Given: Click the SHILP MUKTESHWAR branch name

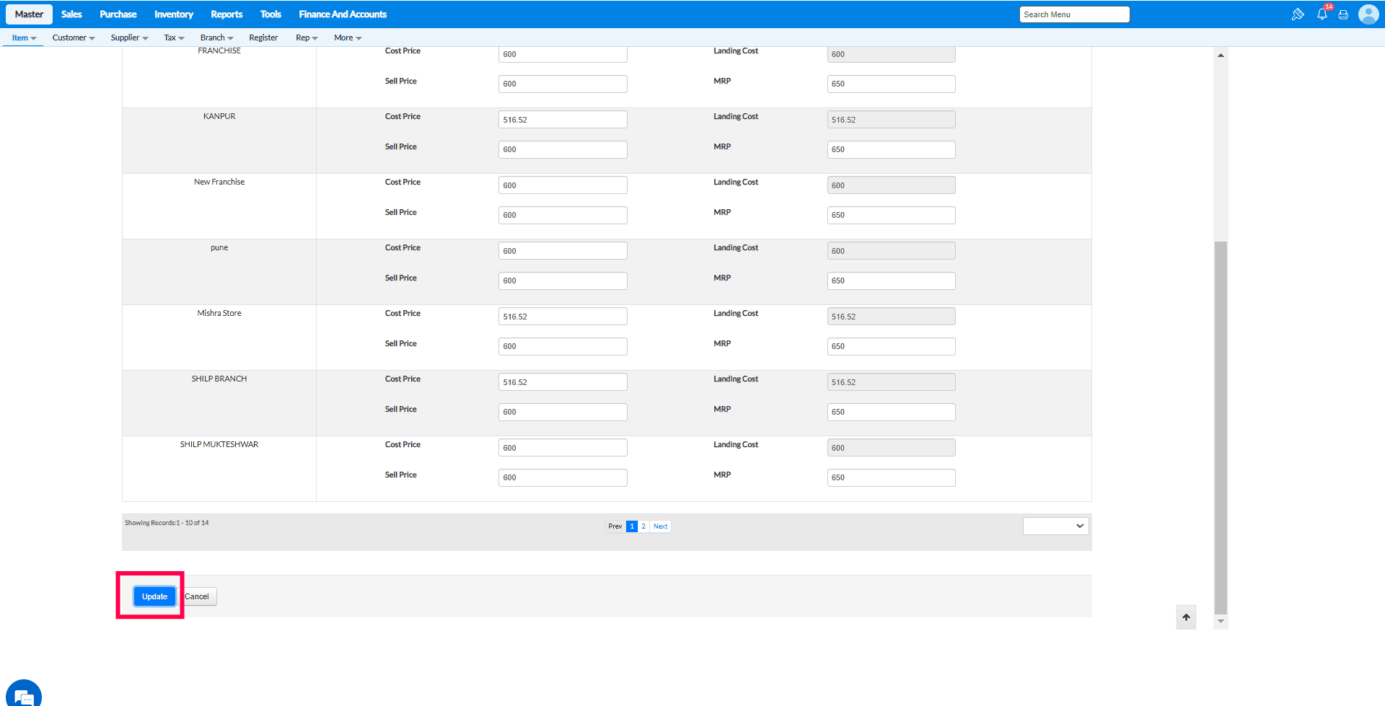Looking at the screenshot, I should pos(219,444).
